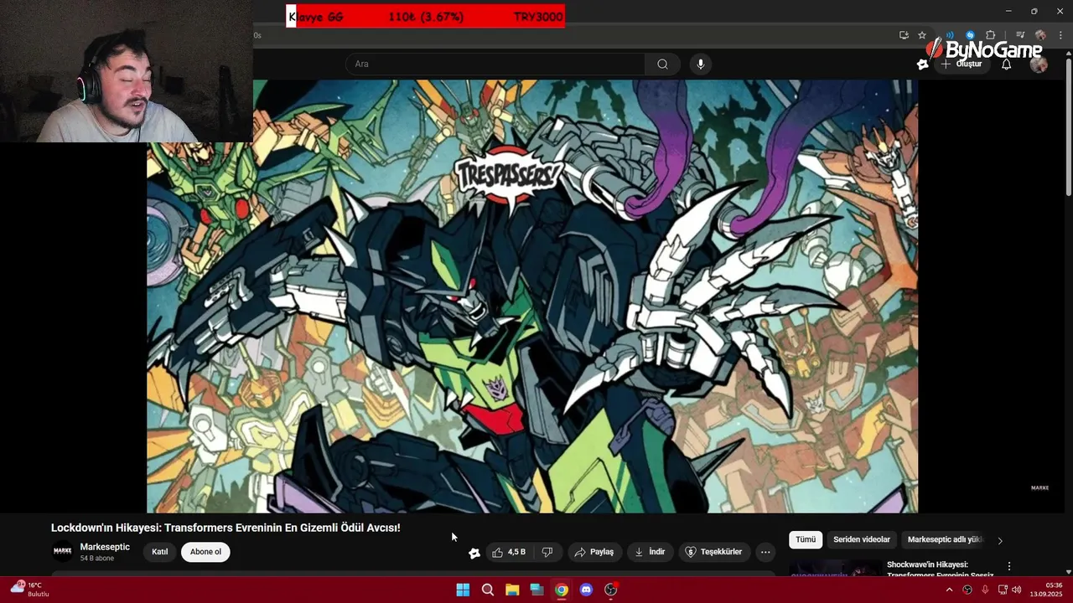The image size is (1073, 603).
Task: Open the clock showing 05:36
Action: point(1046,590)
